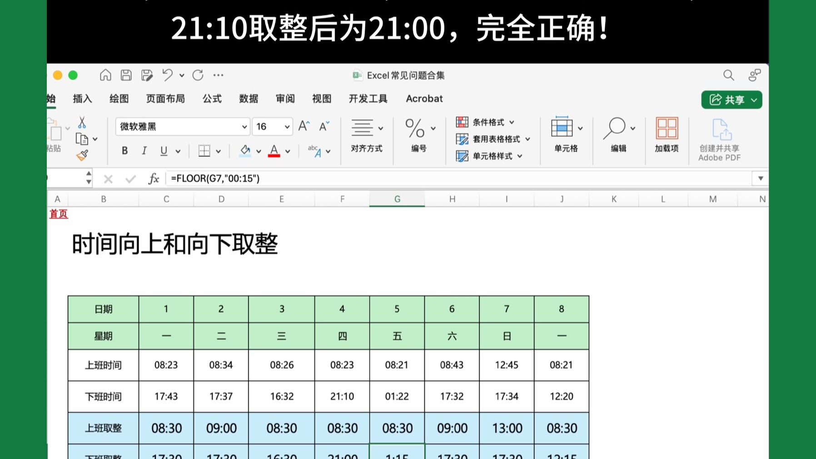
Task: Open the search magnifier in title bar
Action: pyautogui.click(x=729, y=75)
